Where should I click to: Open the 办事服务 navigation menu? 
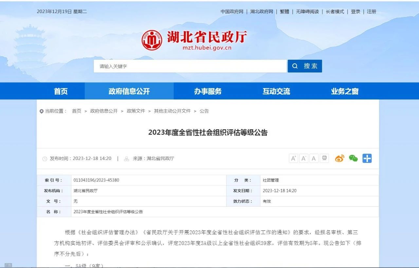tap(208, 91)
